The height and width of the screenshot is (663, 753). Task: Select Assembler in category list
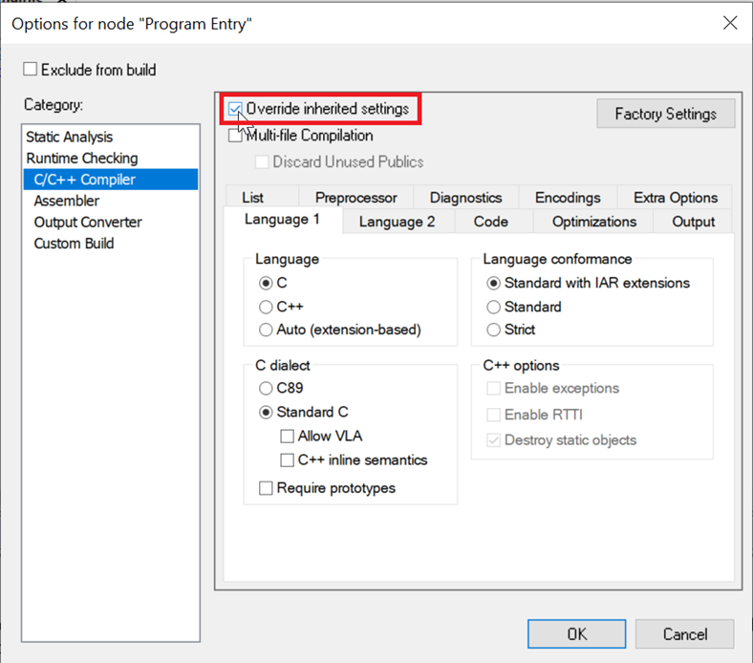tap(66, 201)
